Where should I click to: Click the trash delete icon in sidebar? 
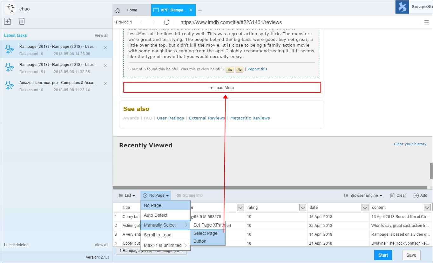[x=22, y=21]
